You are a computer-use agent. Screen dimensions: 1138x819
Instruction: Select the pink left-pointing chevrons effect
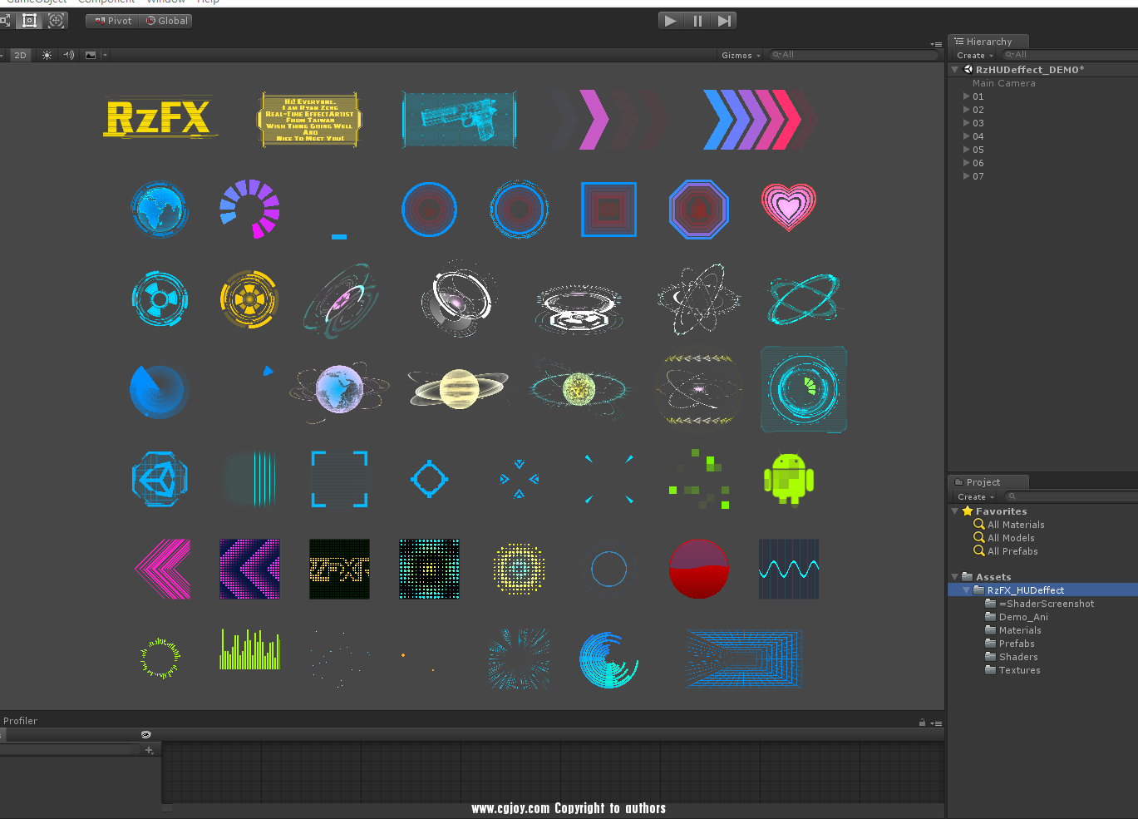tap(163, 569)
